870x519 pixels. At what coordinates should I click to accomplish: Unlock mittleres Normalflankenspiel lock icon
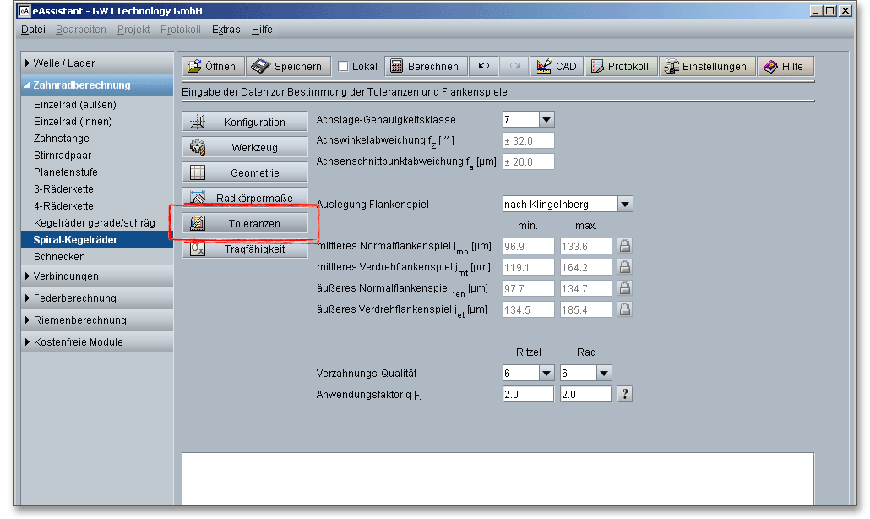[624, 246]
